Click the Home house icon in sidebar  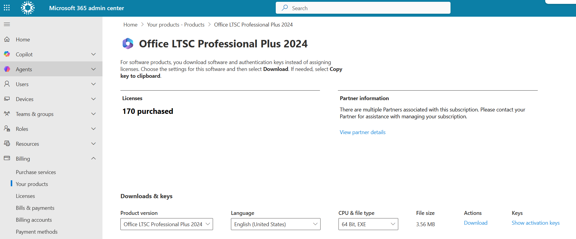click(x=7, y=39)
